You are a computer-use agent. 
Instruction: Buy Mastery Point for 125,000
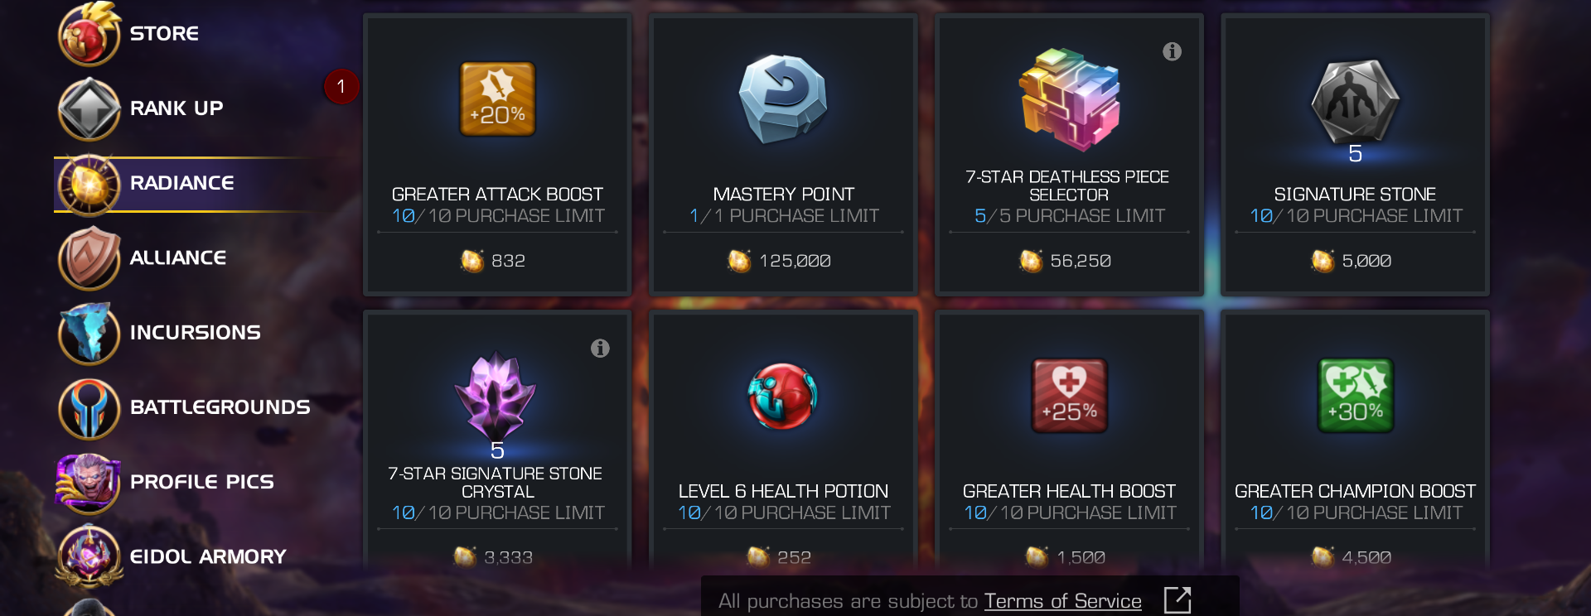pos(783,261)
